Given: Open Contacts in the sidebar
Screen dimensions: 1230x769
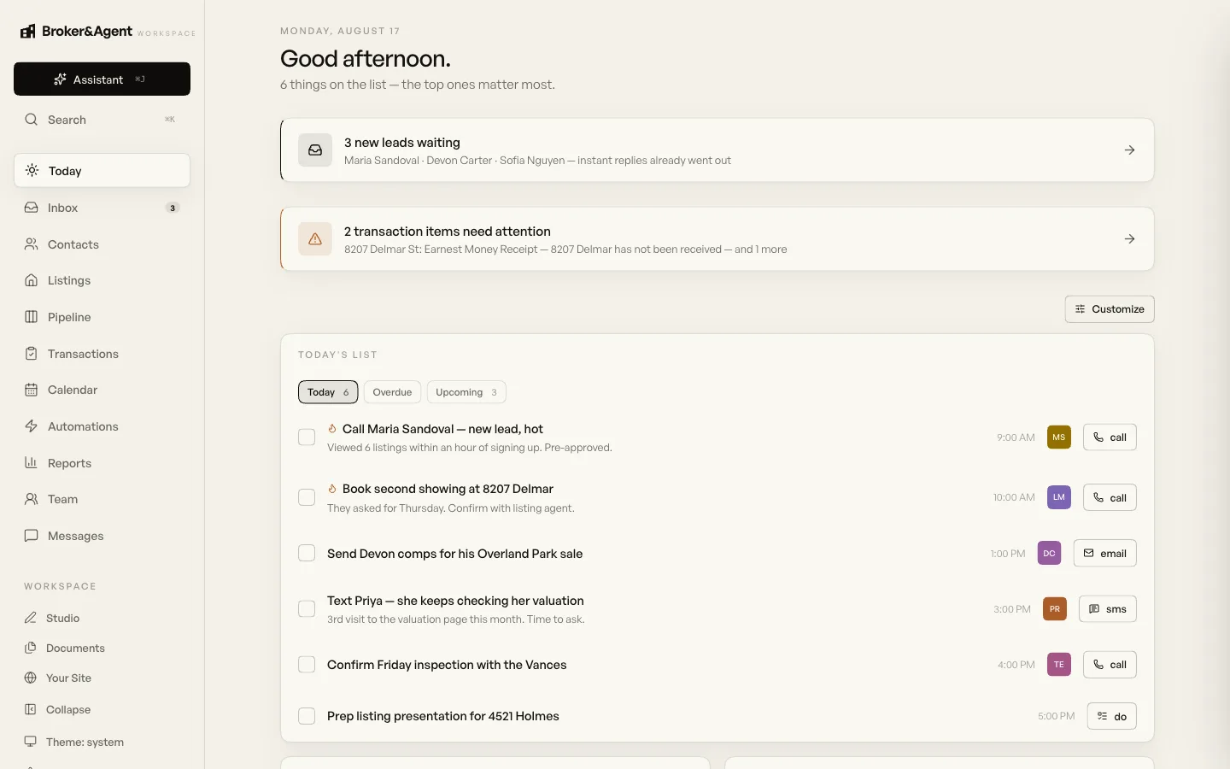Looking at the screenshot, I should tap(102, 244).
